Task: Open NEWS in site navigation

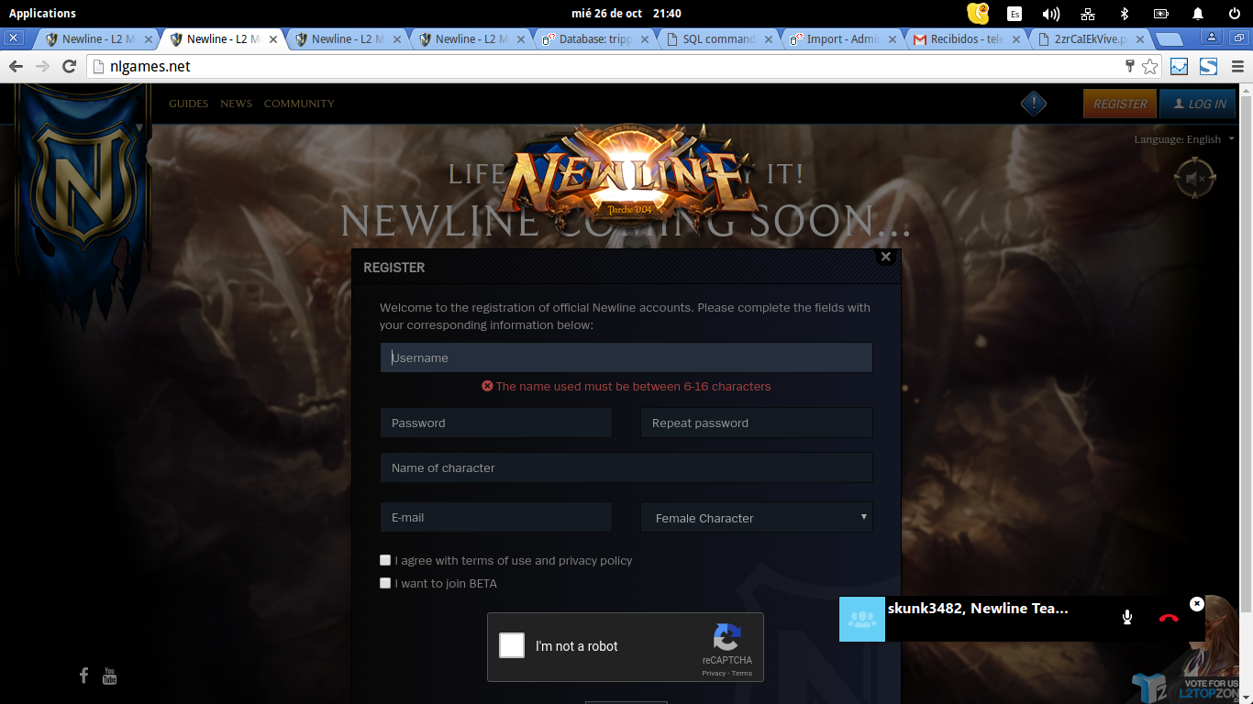Action: (236, 104)
